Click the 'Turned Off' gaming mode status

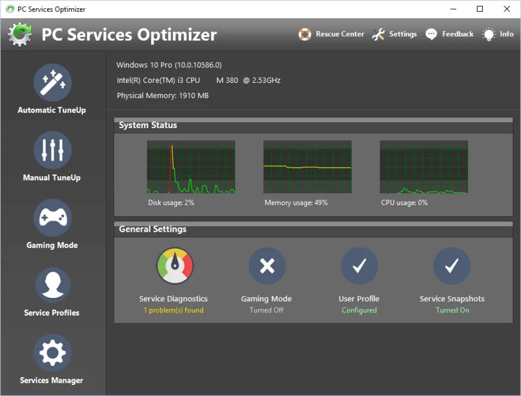click(x=267, y=310)
